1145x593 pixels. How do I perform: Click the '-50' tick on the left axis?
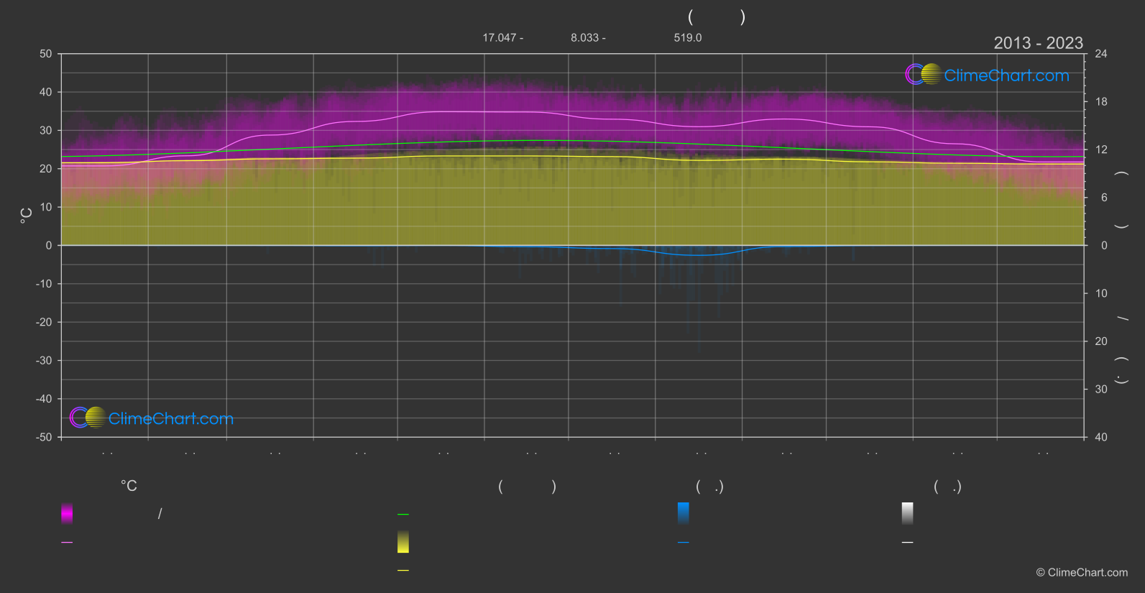pyautogui.click(x=45, y=437)
